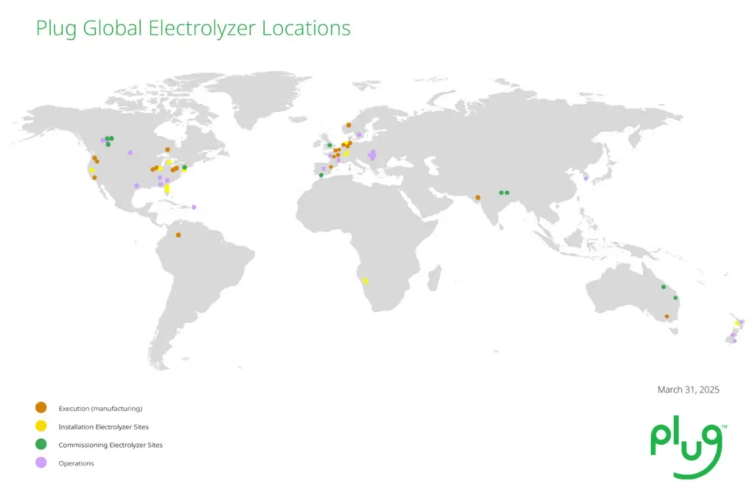The width and height of the screenshot is (755, 503).
Task: Click the "Installation Electrolyzer Sites" legend label
Action: coord(108,426)
